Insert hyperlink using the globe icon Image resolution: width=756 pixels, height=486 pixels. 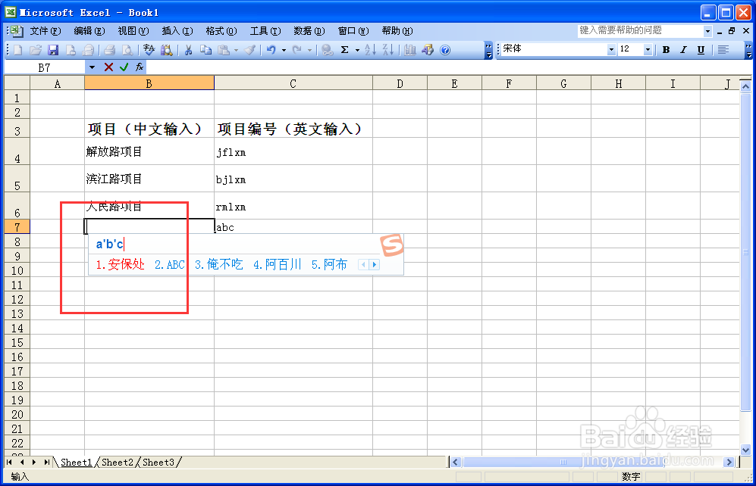click(328, 50)
